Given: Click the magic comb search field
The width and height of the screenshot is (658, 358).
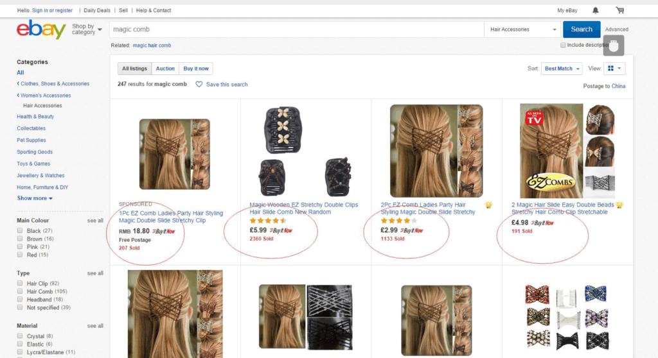Looking at the screenshot, I should (x=296, y=30).
